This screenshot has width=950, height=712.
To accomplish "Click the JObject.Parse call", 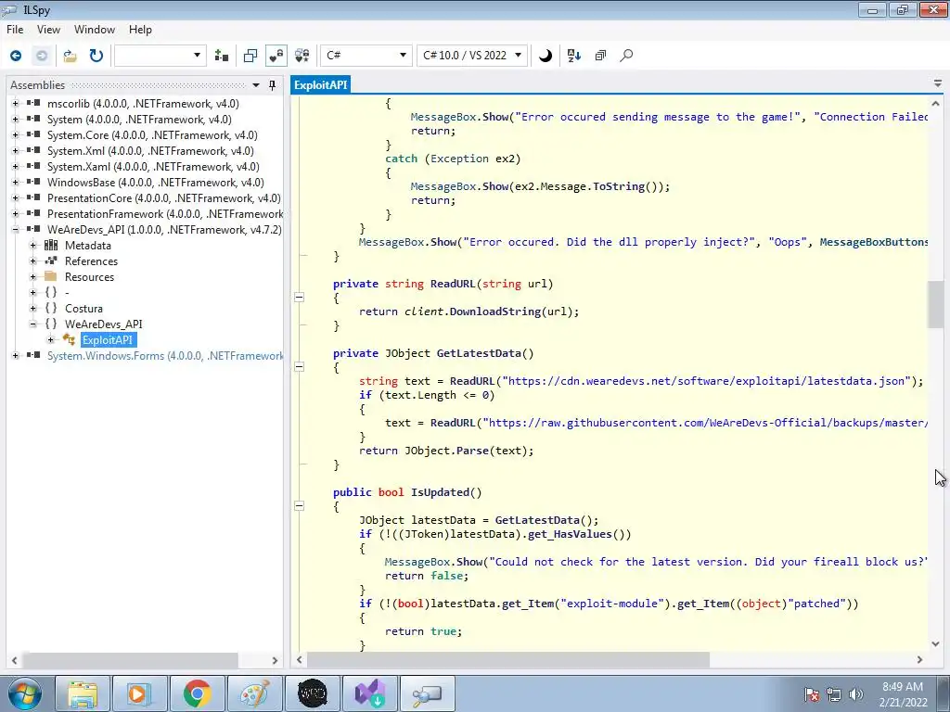I will point(446,451).
